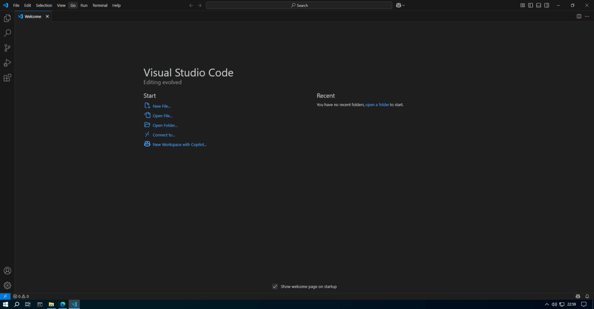This screenshot has width=594, height=309.
Task: Open the errors and warnings indicator
Action: coord(21,296)
